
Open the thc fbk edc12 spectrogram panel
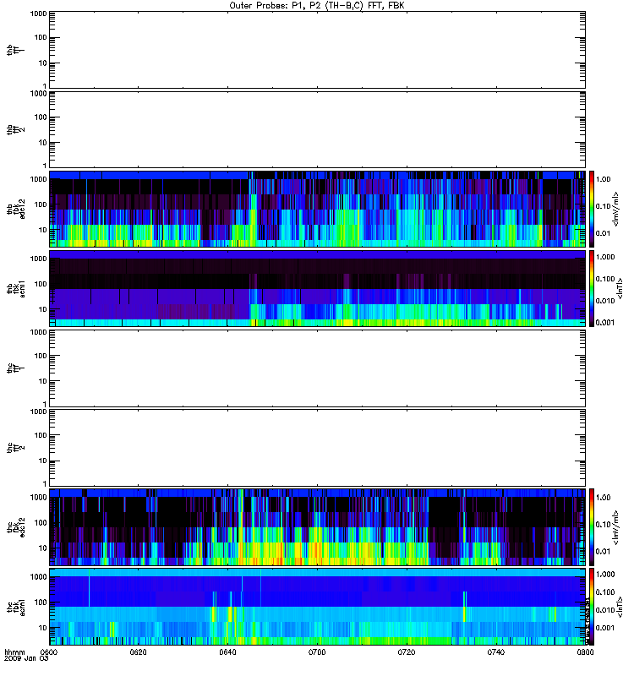point(317,526)
